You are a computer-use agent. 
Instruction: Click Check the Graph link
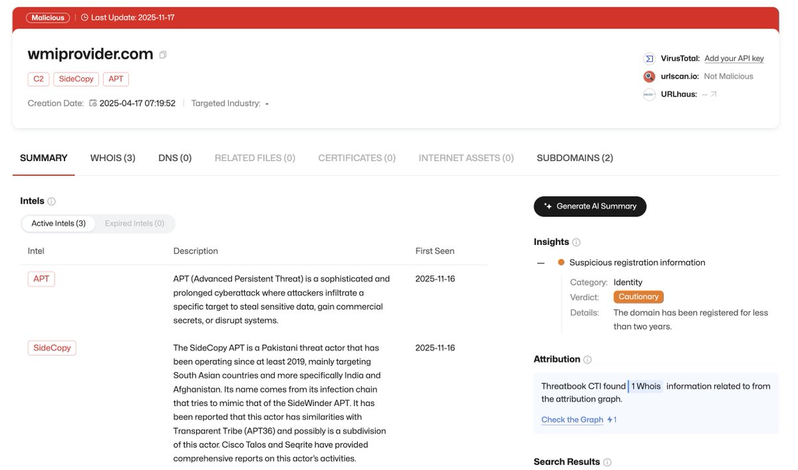573,420
